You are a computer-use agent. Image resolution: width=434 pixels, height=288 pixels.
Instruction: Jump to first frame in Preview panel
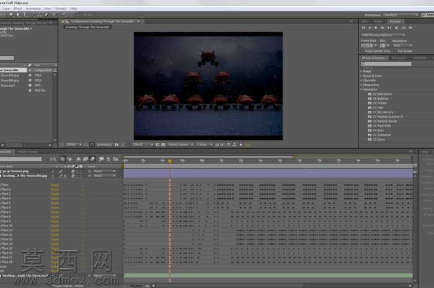tap(364, 28)
